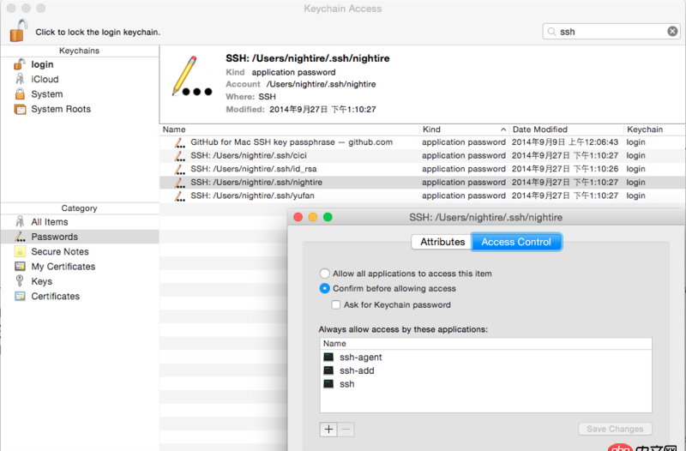This screenshot has height=451, width=686.
Task: Sort list by Date Modified column header
Action: tap(540, 129)
